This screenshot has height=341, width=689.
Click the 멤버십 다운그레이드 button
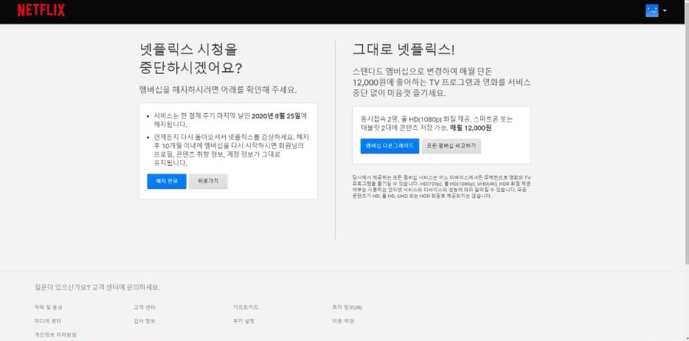point(390,146)
